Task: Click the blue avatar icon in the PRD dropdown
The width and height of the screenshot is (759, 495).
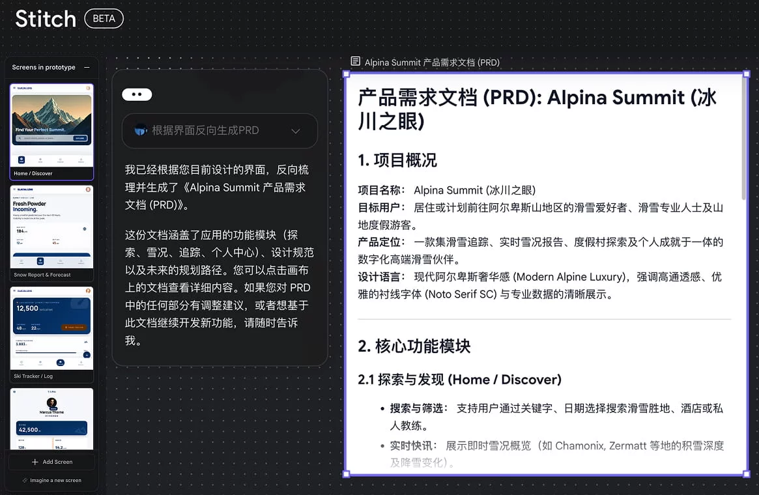Action: pos(141,130)
